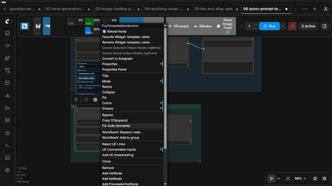This screenshot has width=332, height=186.
Task: Open the assets image panel in sidebar
Action: [7, 33]
